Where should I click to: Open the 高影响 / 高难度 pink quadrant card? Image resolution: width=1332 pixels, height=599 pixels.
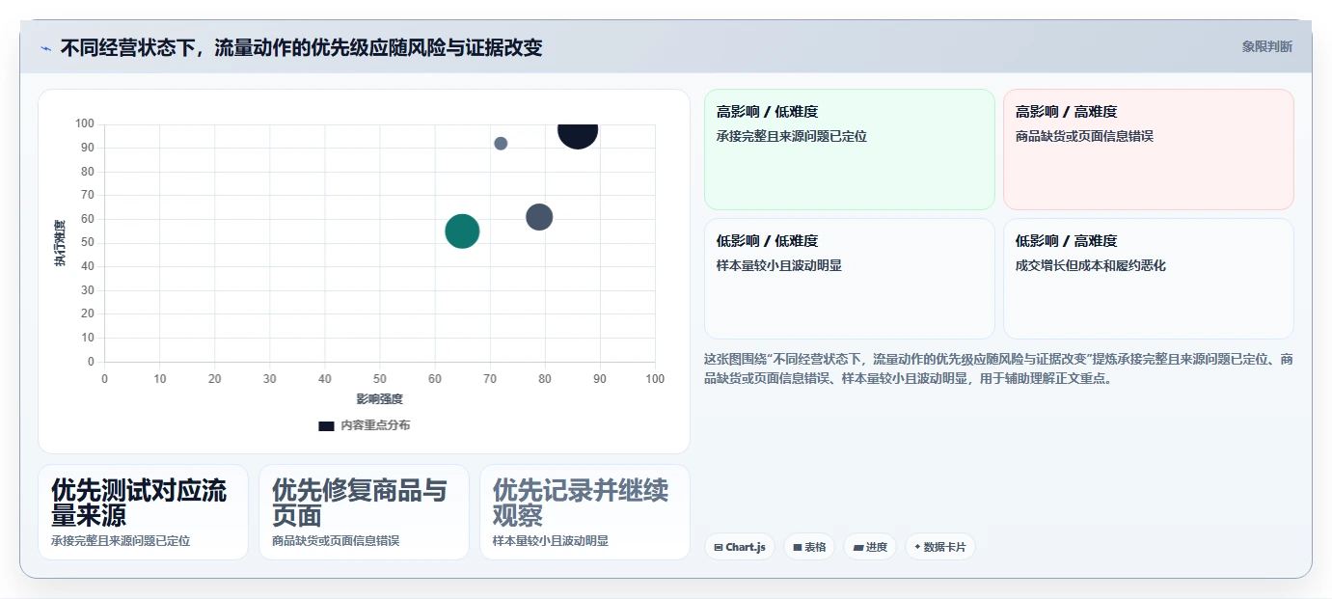pyautogui.click(x=1148, y=150)
